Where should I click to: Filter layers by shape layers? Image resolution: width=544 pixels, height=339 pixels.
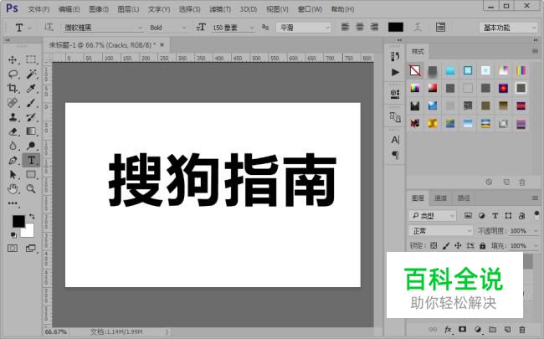pos(508,216)
